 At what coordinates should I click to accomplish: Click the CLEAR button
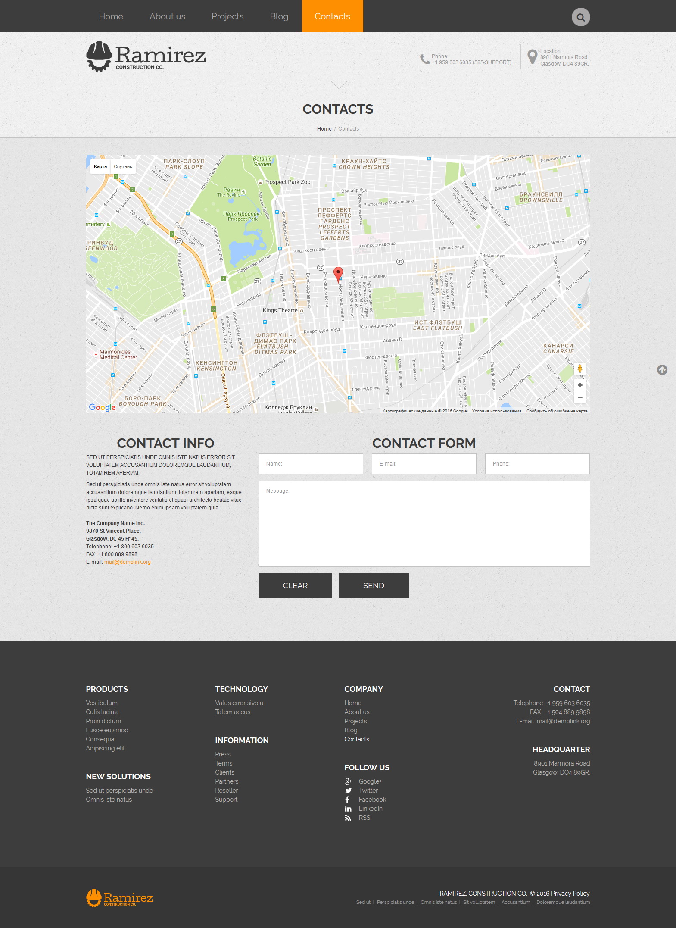[x=295, y=586]
